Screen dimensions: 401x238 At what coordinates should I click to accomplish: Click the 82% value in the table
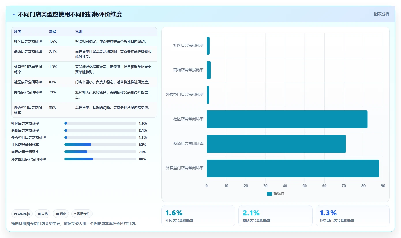point(53,82)
